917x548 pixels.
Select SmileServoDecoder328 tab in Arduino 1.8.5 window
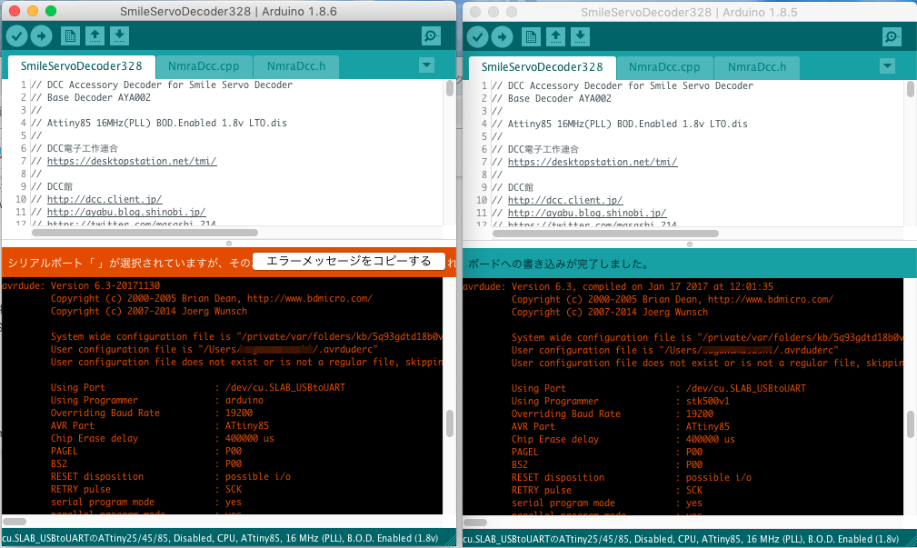click(543, 68)
